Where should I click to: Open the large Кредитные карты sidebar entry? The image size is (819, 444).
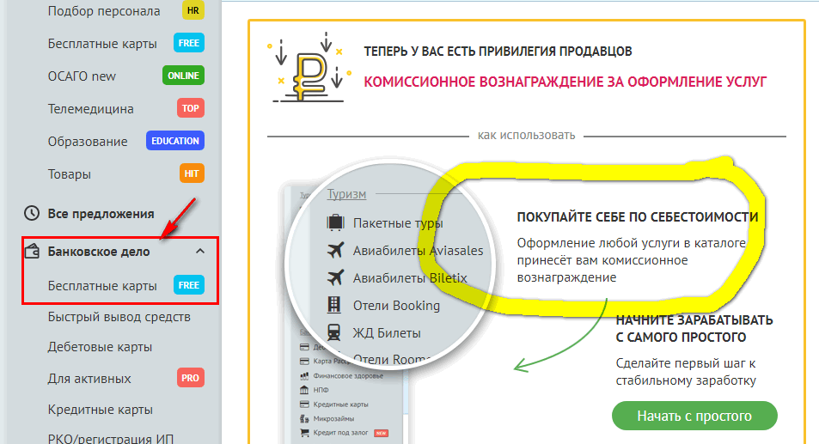click(101, 410)
